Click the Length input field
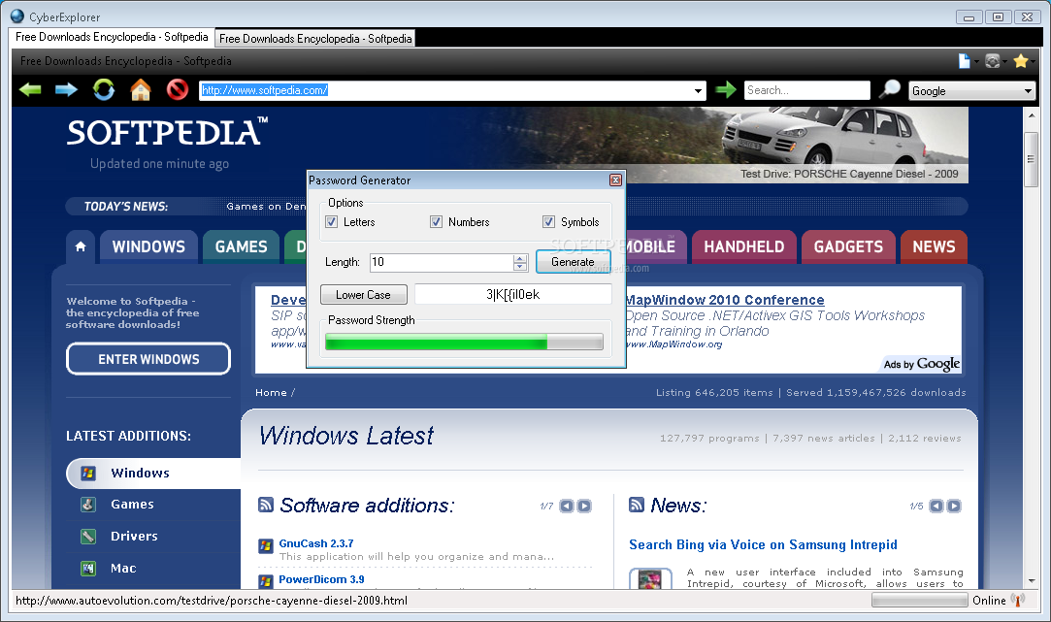The height and width of the screenshot is (622, 1051). 442,262
